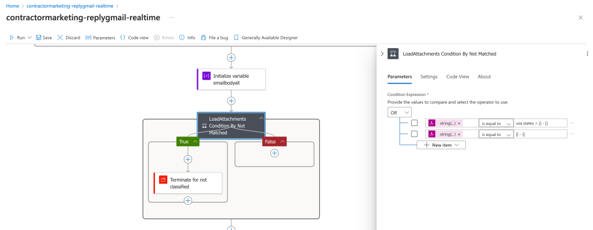593x230 pixels.
Task: Switch to Parameters tab
Action: [x=399, y=77]
